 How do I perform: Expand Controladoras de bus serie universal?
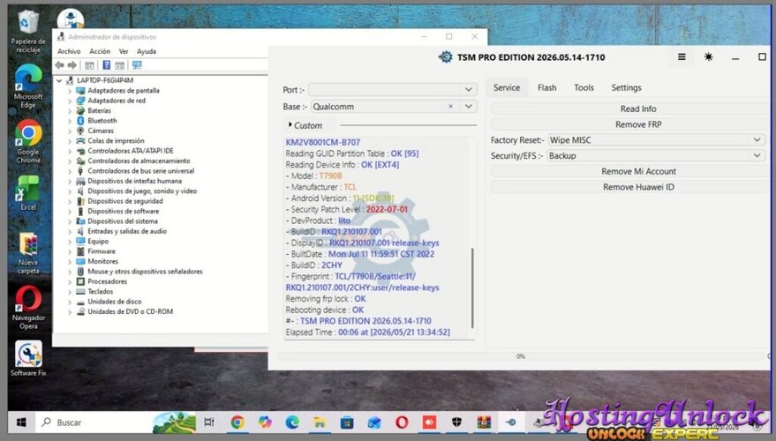(69, 171)
